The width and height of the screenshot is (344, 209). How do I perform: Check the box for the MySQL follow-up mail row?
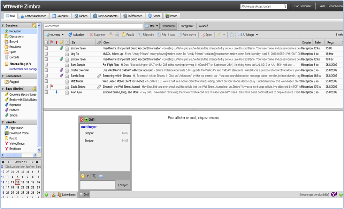point(46,54)
